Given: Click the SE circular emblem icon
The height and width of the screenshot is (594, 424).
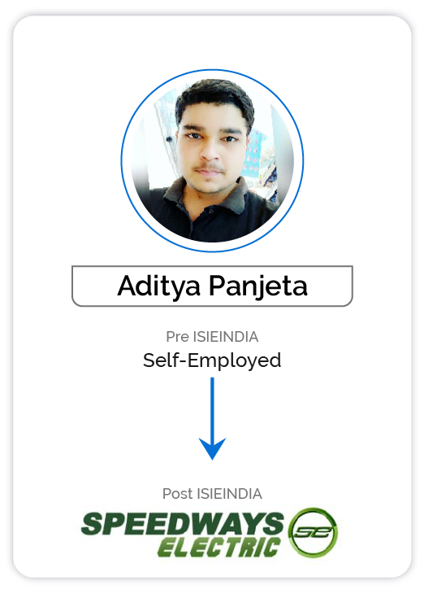Looking at the screenshot, I should (313, 532).
